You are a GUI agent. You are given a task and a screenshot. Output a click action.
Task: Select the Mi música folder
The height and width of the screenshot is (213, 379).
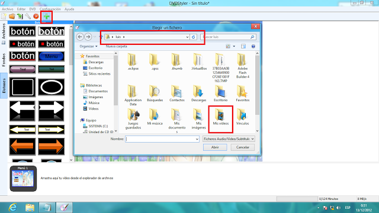(155, 117)
